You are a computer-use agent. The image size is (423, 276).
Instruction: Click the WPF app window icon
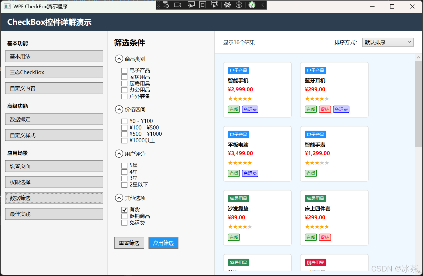[x=7, y=6]
